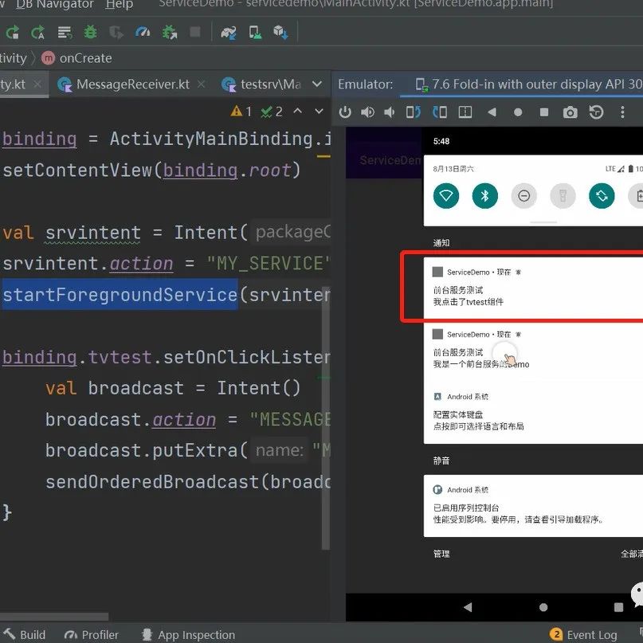Launch the Profiler from the toolbar

(142, 33)
